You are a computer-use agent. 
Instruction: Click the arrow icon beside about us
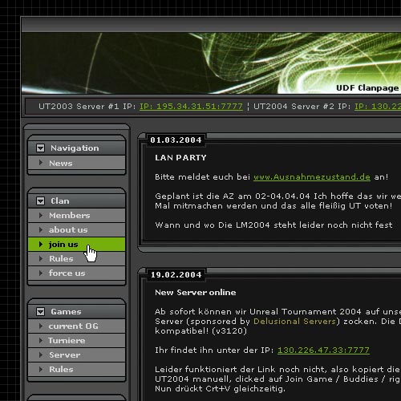41,229
